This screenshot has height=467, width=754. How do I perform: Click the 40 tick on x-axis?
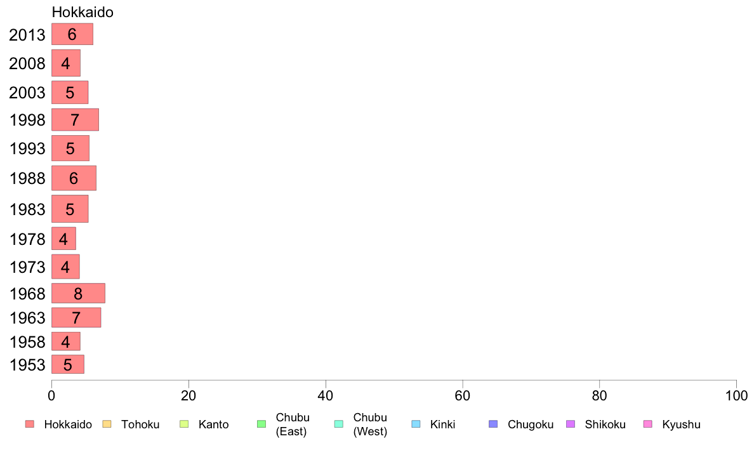coord(326,396)
